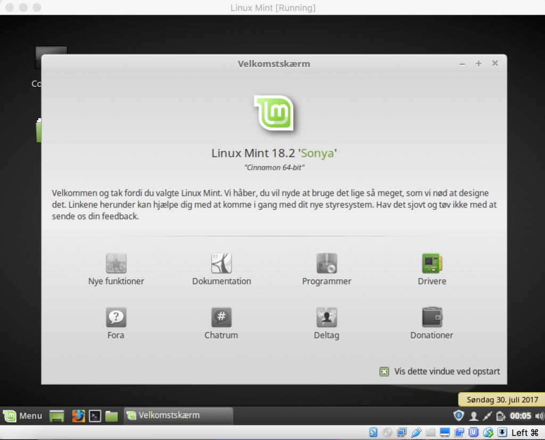Select Velkomstskærm taskbar window entry

click(178, 416)
